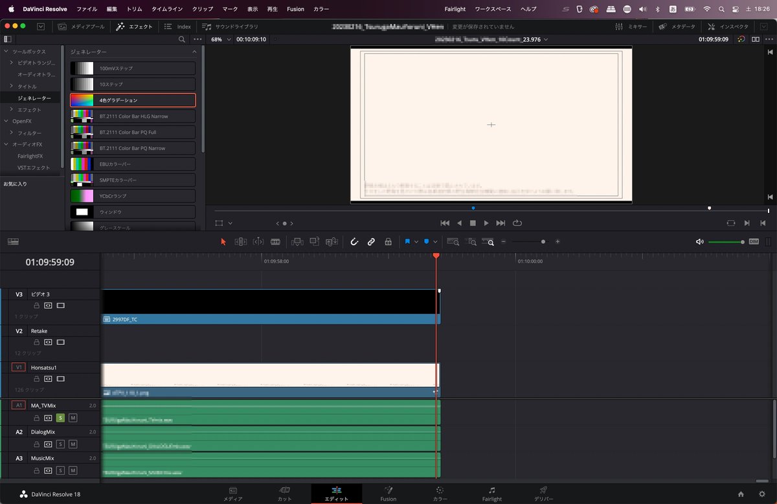Switch to the デリバー page tab
The image size is (777, 504).
543,494
